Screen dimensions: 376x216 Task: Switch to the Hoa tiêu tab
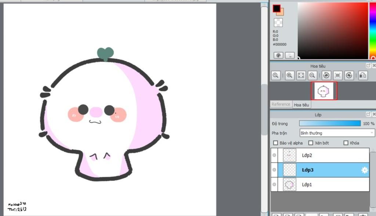pyautogui.click(x=301, y=105)
